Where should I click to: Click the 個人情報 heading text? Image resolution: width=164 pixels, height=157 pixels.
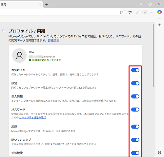(17, 96)
